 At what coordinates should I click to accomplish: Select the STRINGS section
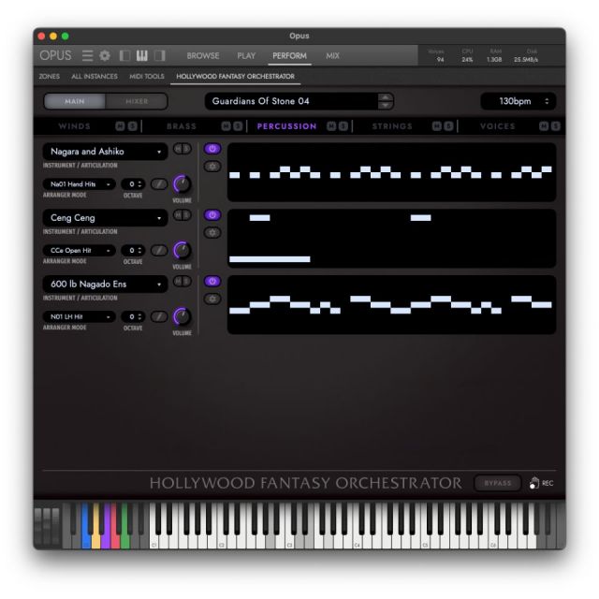pyautogui.click(x=392, y=126)
